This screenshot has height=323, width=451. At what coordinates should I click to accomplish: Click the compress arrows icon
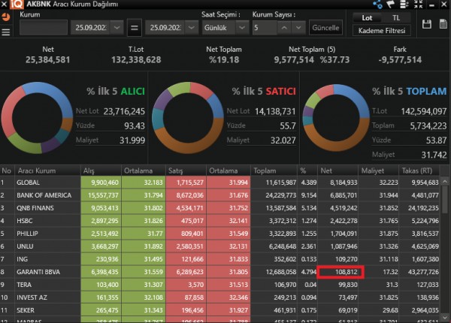[418, 4]
